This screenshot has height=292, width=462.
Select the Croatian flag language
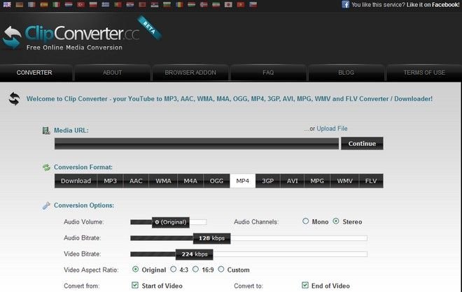click(130, 4)
